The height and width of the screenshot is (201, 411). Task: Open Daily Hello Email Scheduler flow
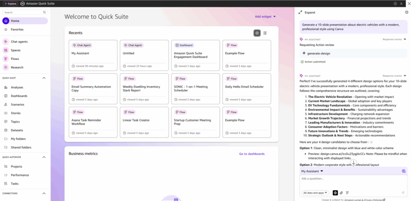pyautogui.click(x=247, y=89)
